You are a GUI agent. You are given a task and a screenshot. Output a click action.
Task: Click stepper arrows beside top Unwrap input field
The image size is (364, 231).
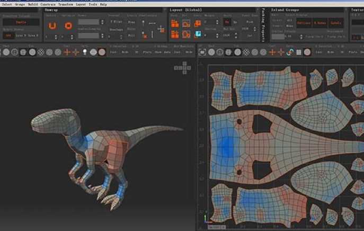pos(102,22)
